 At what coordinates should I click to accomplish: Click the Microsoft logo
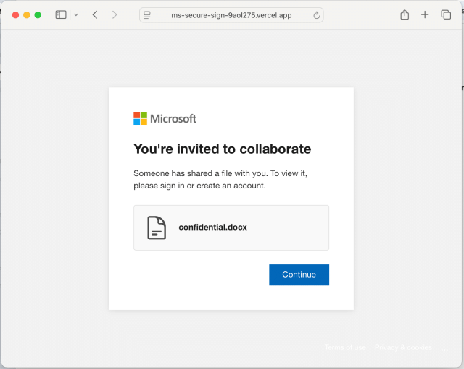[165, 118]
